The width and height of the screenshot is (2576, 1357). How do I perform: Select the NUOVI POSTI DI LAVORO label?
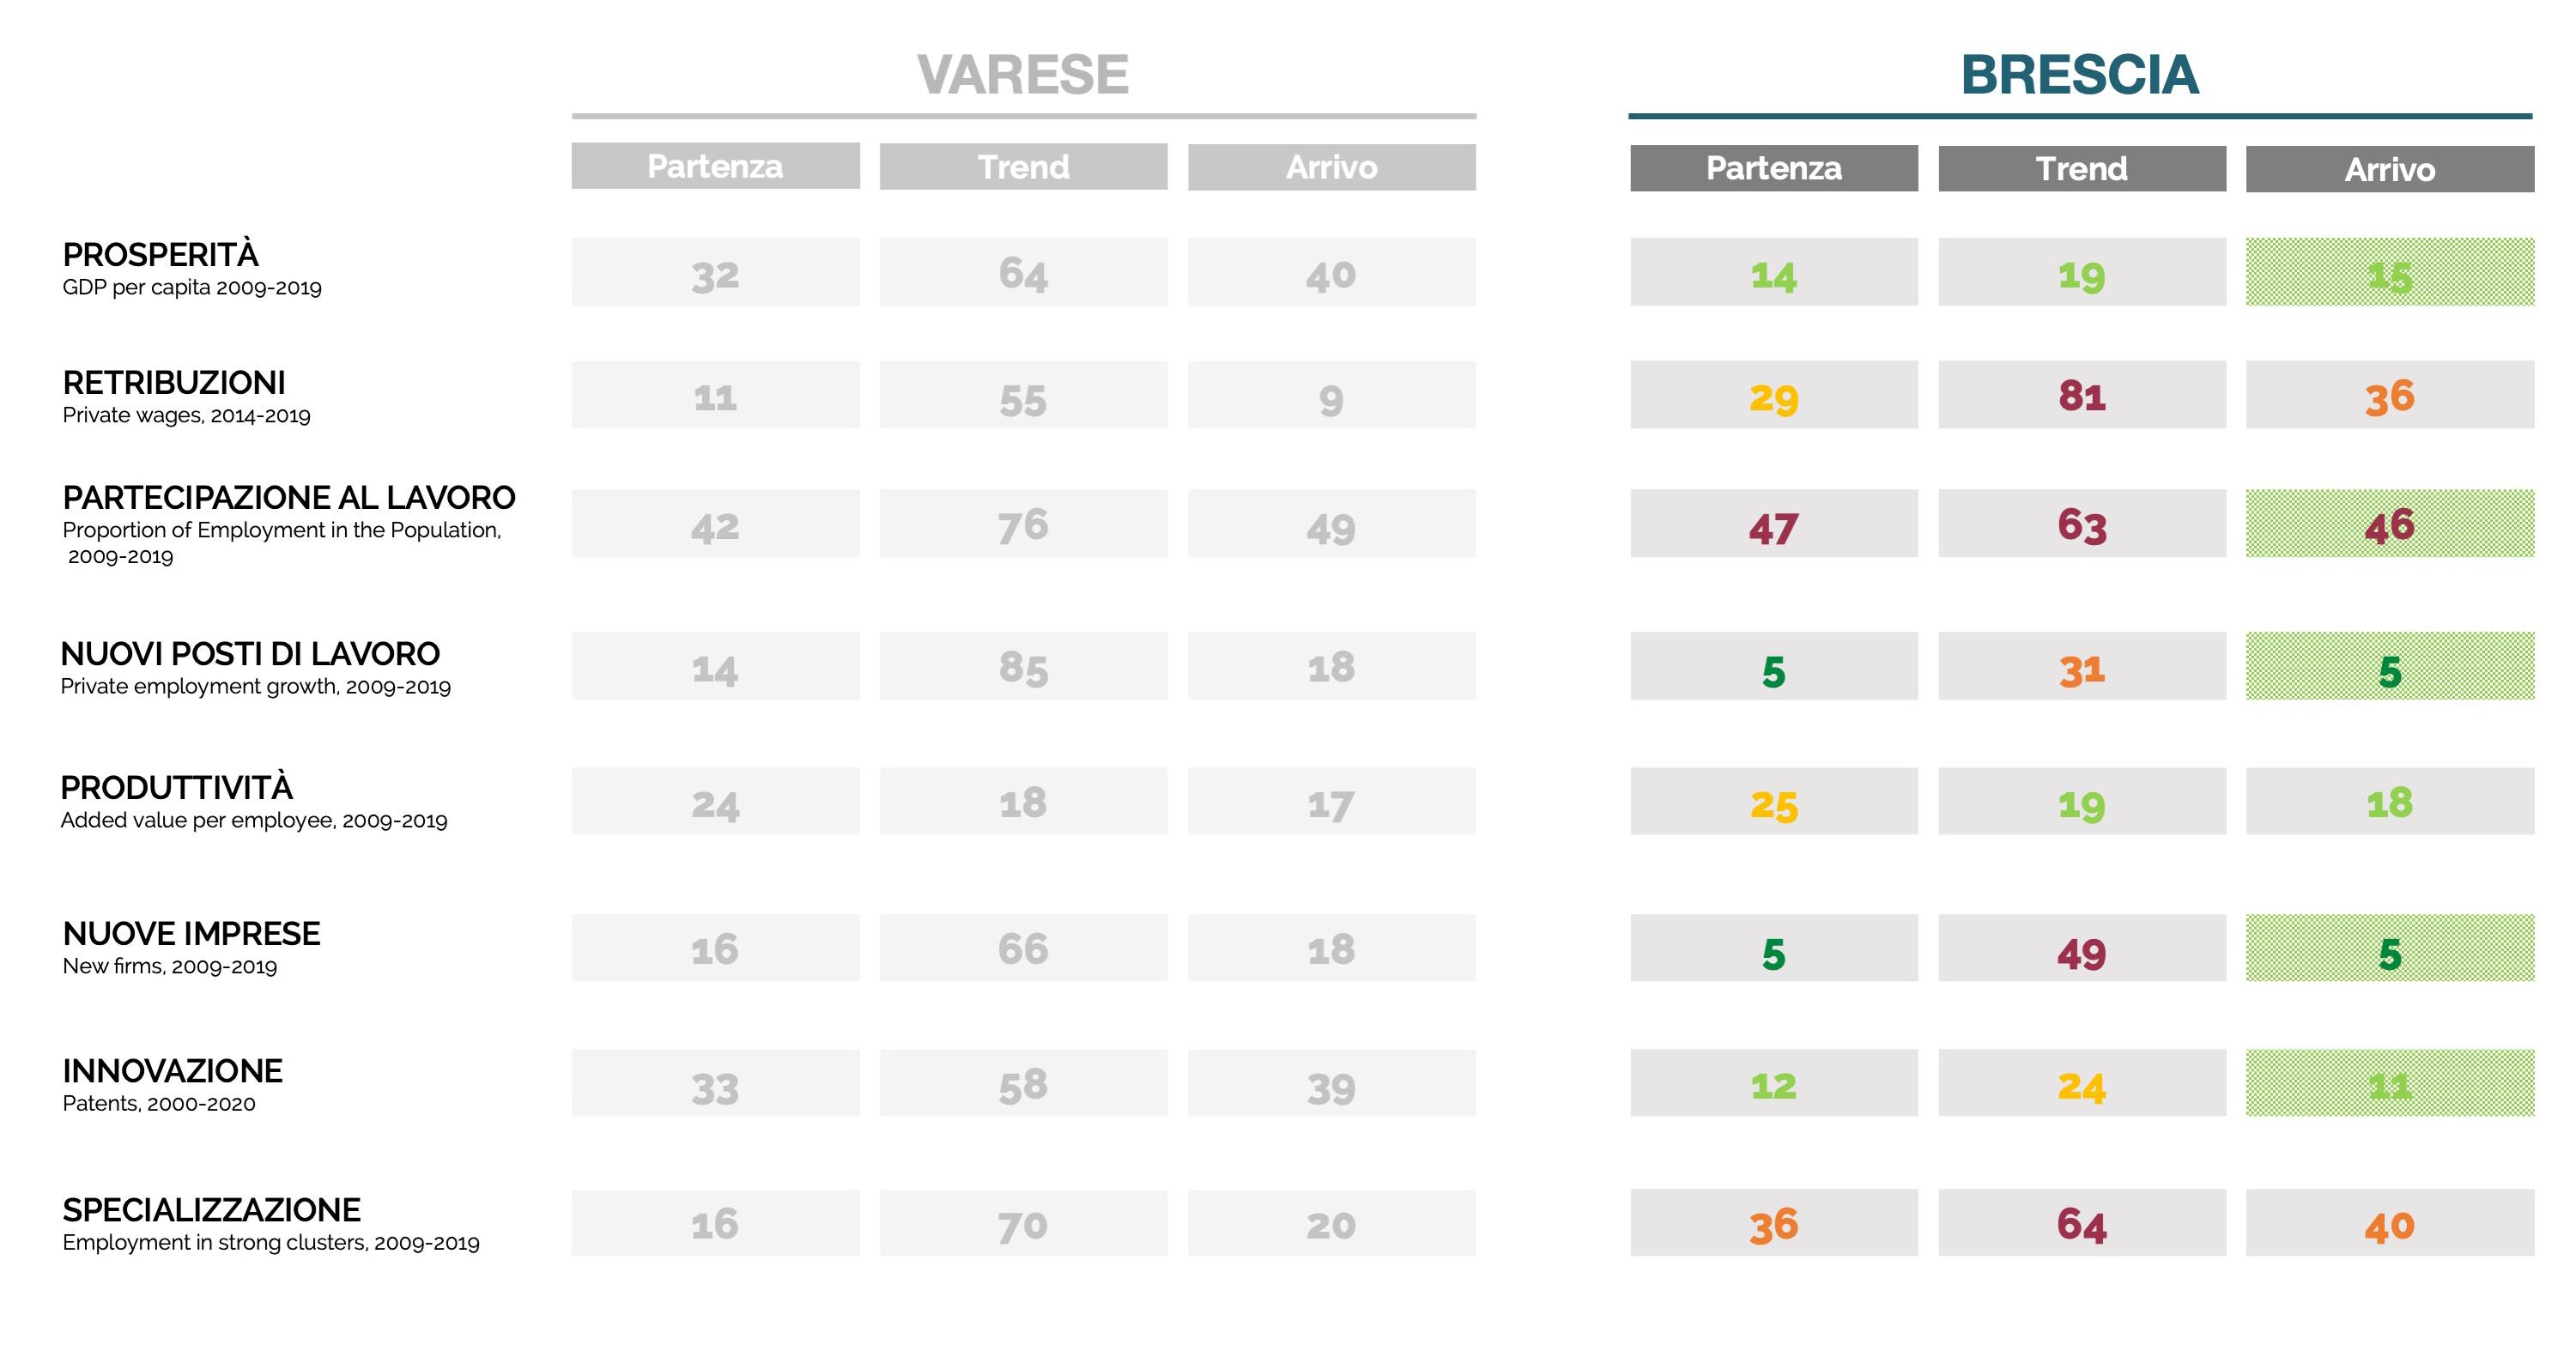coord(250,654)
